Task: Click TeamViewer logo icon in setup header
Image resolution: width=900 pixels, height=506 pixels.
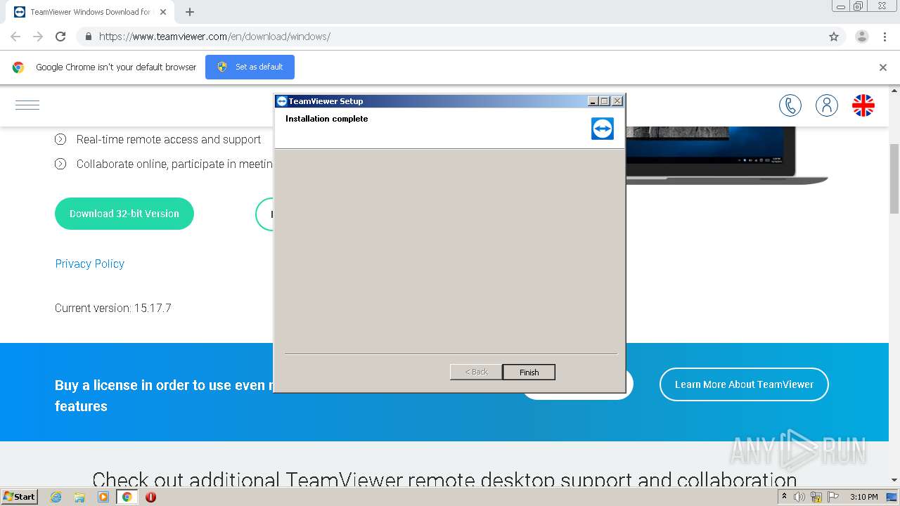Action: pos(603,129)
